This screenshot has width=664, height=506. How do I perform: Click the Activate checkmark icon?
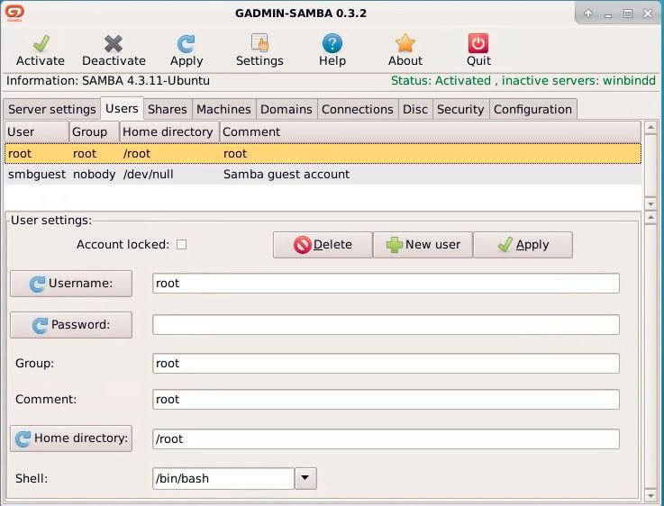coord(41,43)
